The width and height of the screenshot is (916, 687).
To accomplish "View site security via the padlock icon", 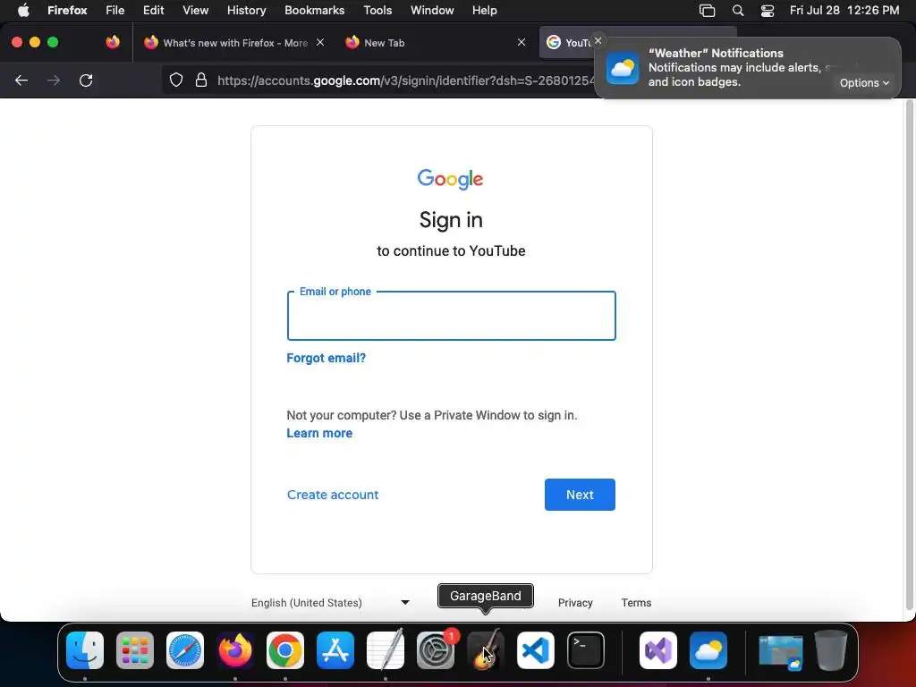I will click(x=201, y=80).
